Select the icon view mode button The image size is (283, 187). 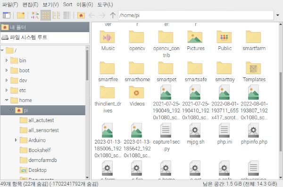tap(46, 16)
